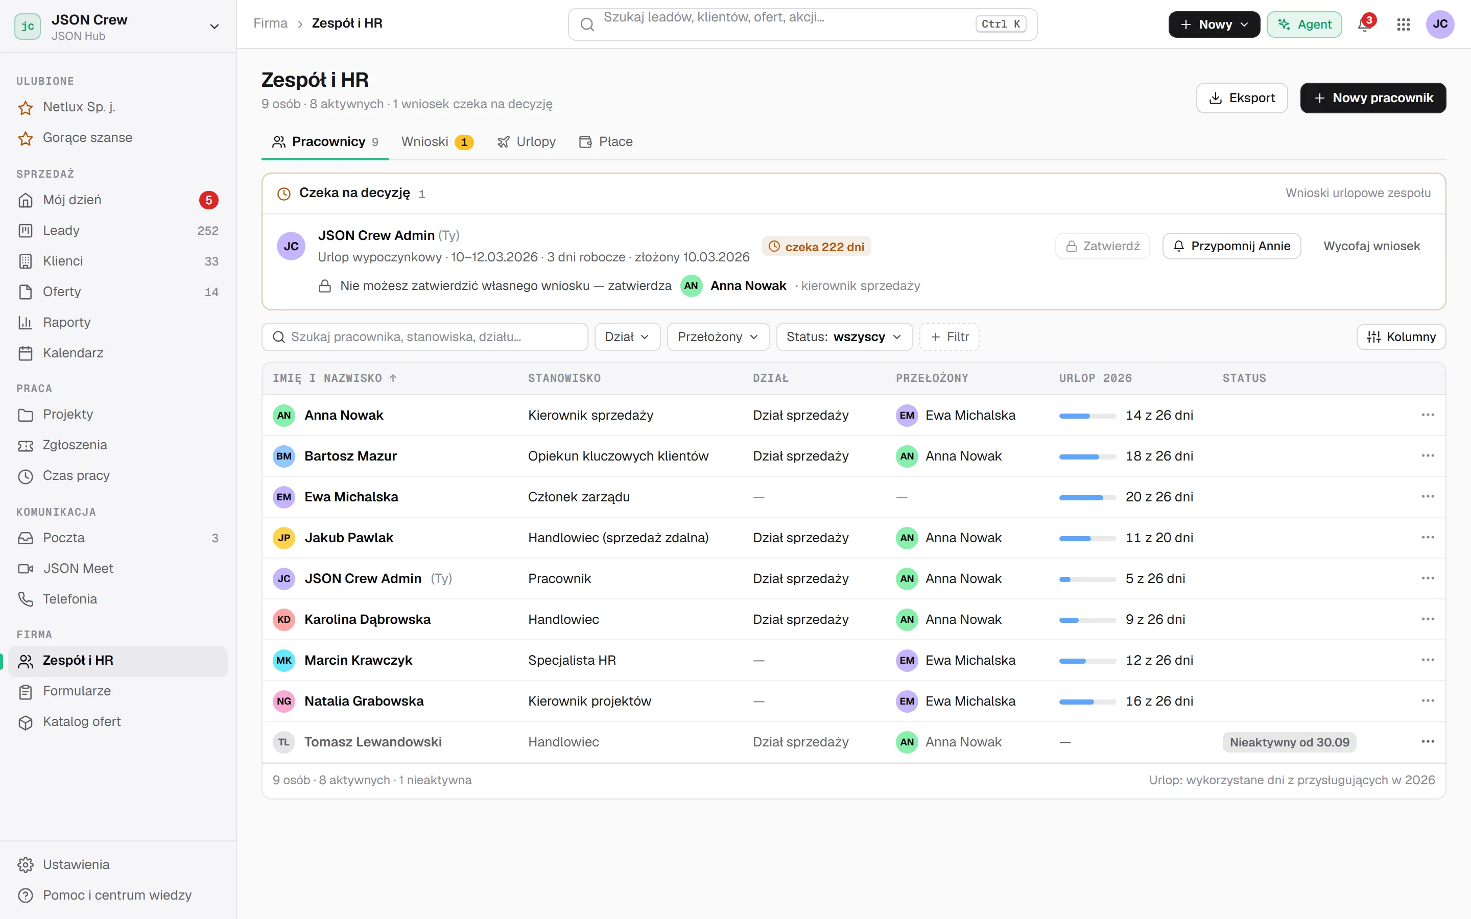1471x919 pixels.
Task: Open Katalog ofert in the sidebar
Action: [118, 722]
